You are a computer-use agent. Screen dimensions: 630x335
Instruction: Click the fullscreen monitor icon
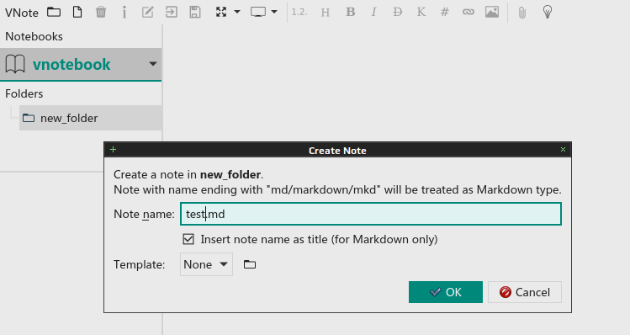tap(258, 12)
